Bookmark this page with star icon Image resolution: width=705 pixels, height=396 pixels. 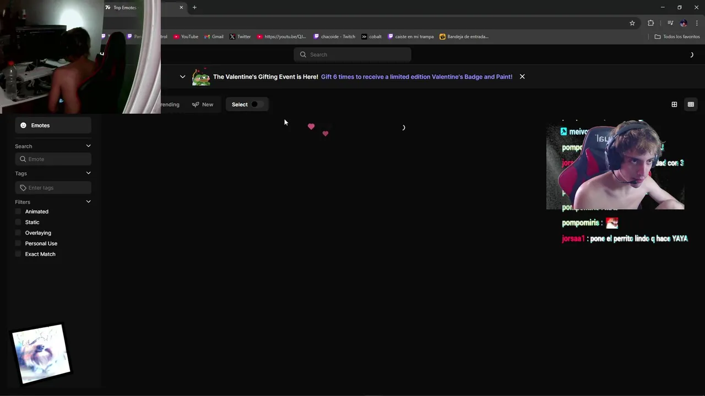[632, 23]
